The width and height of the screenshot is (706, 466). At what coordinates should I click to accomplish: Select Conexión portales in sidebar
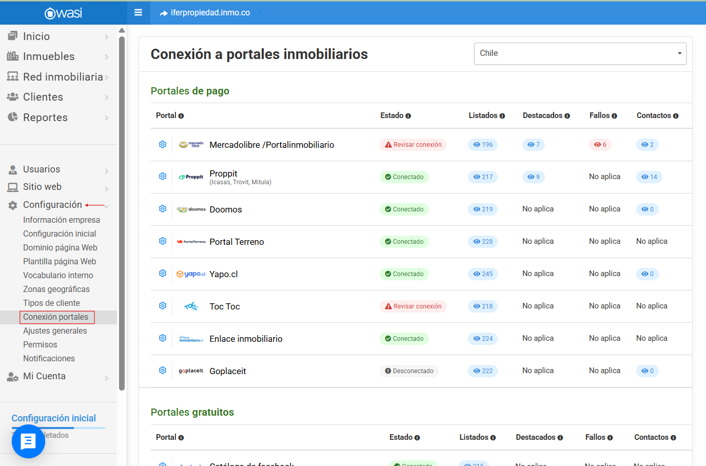click(56, 317)
